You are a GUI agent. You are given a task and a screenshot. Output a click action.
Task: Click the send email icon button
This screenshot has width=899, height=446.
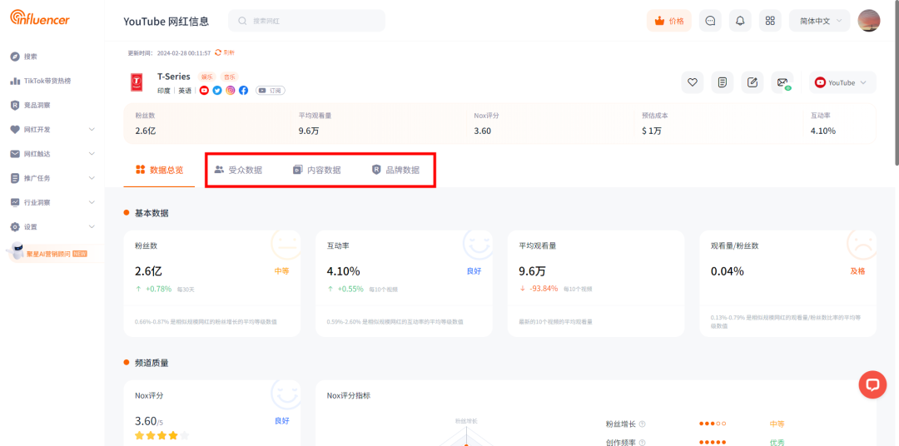click(782, 82)
